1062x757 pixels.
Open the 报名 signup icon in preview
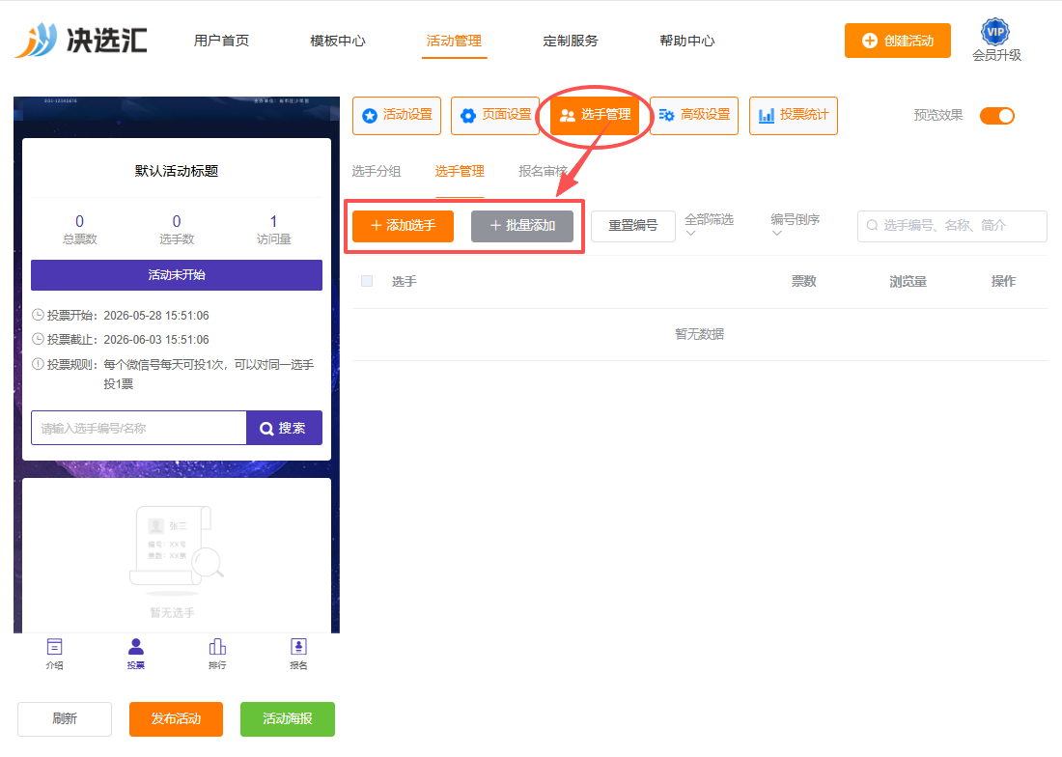click(x=298, y=647)
